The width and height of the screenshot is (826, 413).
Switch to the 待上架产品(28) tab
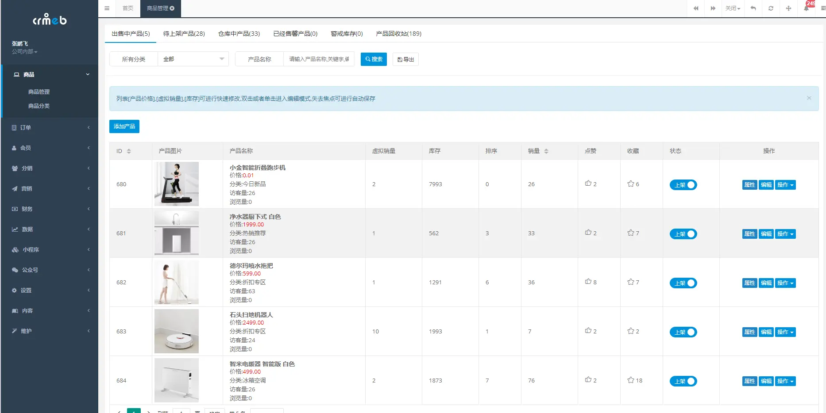coord(184,34)
